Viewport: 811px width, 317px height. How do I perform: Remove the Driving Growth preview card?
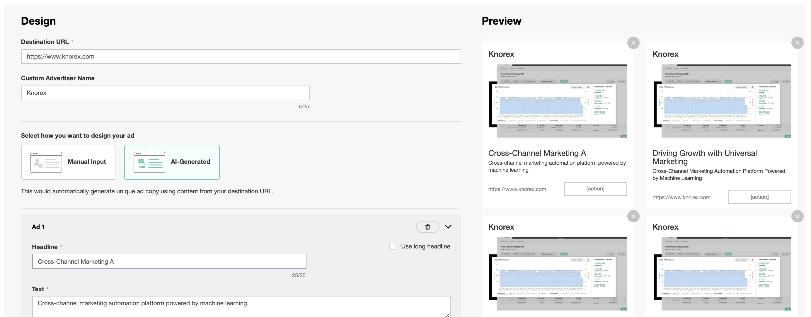(x=797, y=43)
